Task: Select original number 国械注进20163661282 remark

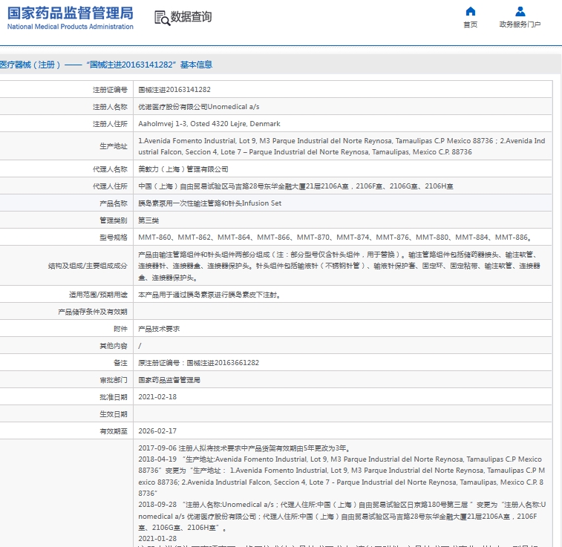Action: 198,363
